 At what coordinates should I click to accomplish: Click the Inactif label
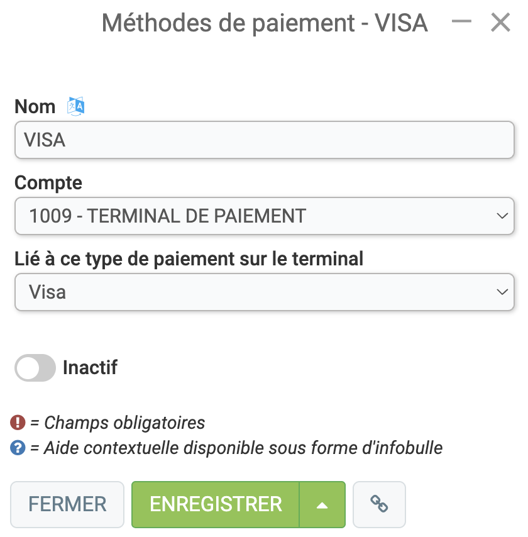[x=90, y=367]
